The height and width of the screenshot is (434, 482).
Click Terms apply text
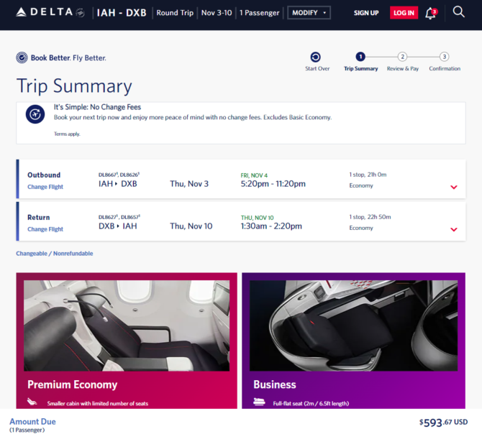(x=67, y=134)
